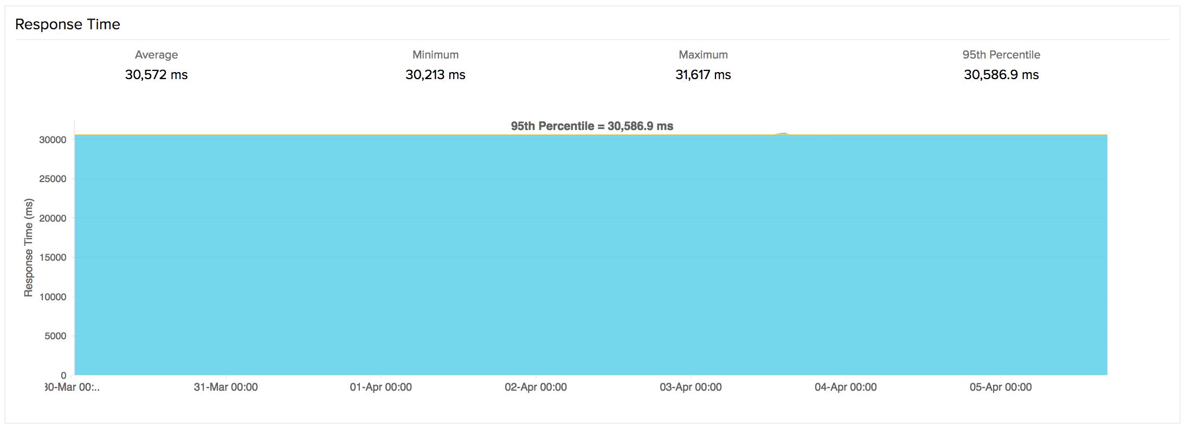
Task: Select the 01-Apr 00:00 axis marker
Action: coord(381,387)
